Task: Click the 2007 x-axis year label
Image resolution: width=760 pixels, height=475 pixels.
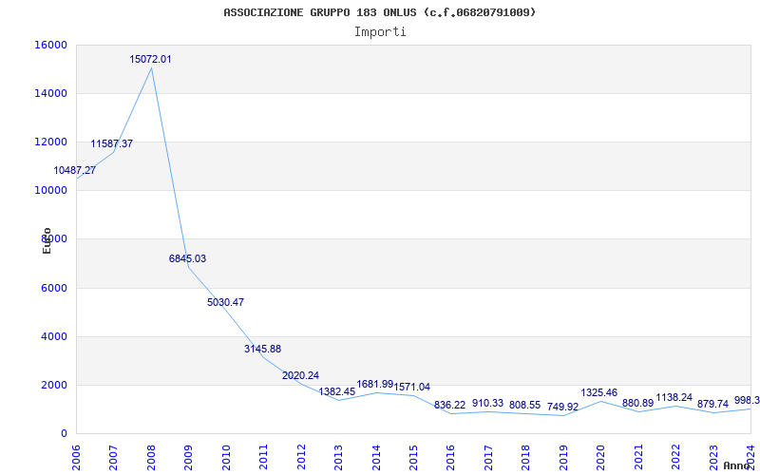Action: point(114,457)
